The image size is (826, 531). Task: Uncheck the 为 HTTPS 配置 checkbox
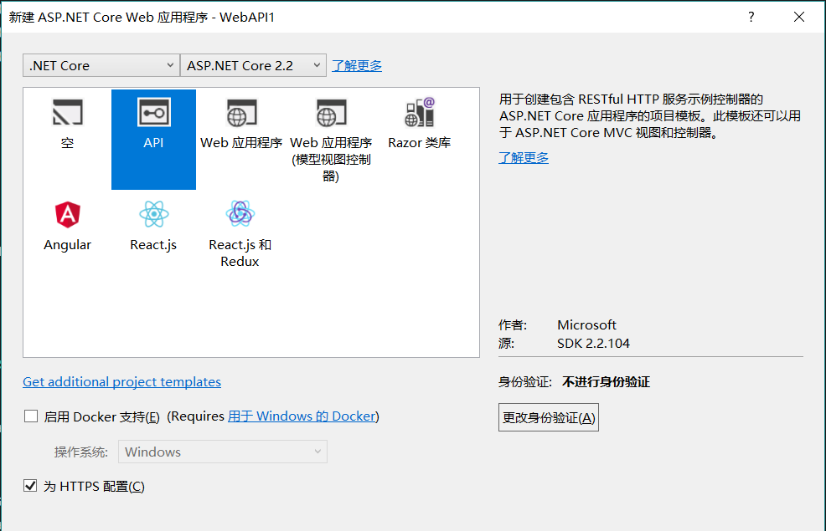point(30,486)
